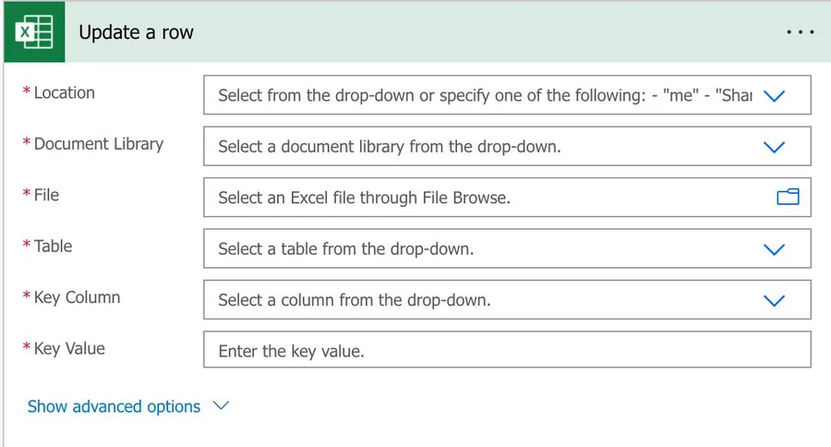Open the ellipsis menu for Update a row
Screen dimensions: 831x447
[799, 32]
